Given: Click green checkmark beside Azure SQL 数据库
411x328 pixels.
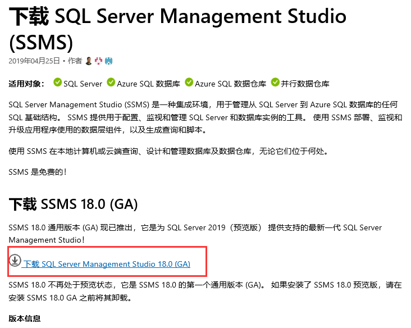Looking at the screenshot, I should [111, 82].
